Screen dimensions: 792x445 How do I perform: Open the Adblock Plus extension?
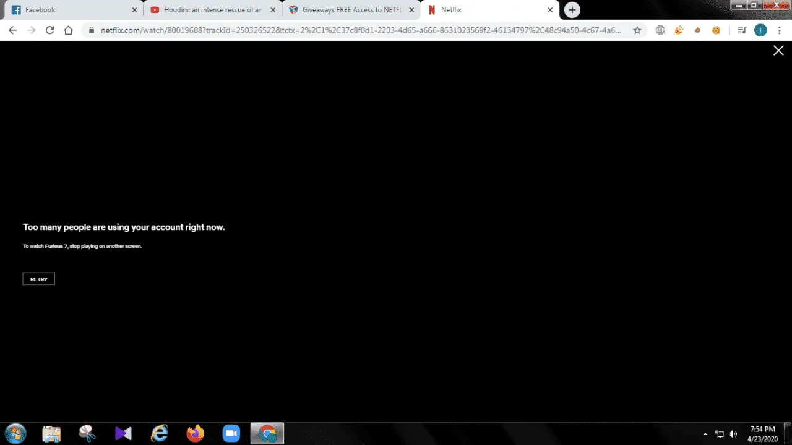[660, 30]
